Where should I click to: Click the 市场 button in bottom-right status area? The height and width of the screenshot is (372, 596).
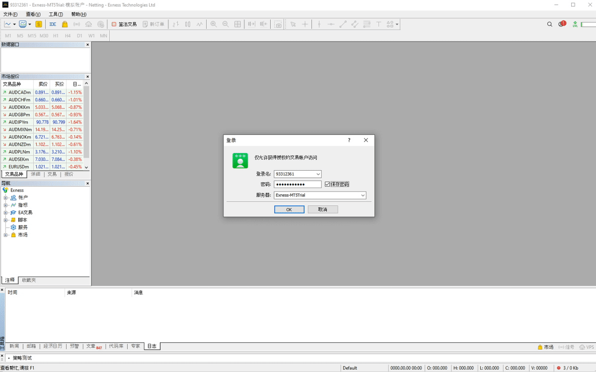click(545, 347)
